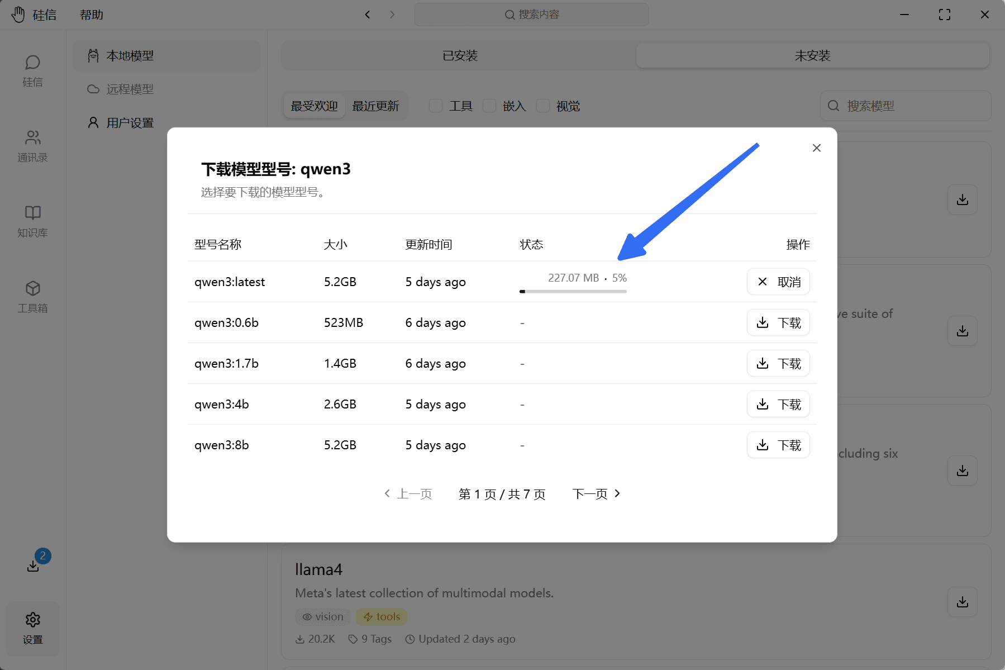Sort by 最近更新
The image size is (1005, 670).
click(375, 106)
